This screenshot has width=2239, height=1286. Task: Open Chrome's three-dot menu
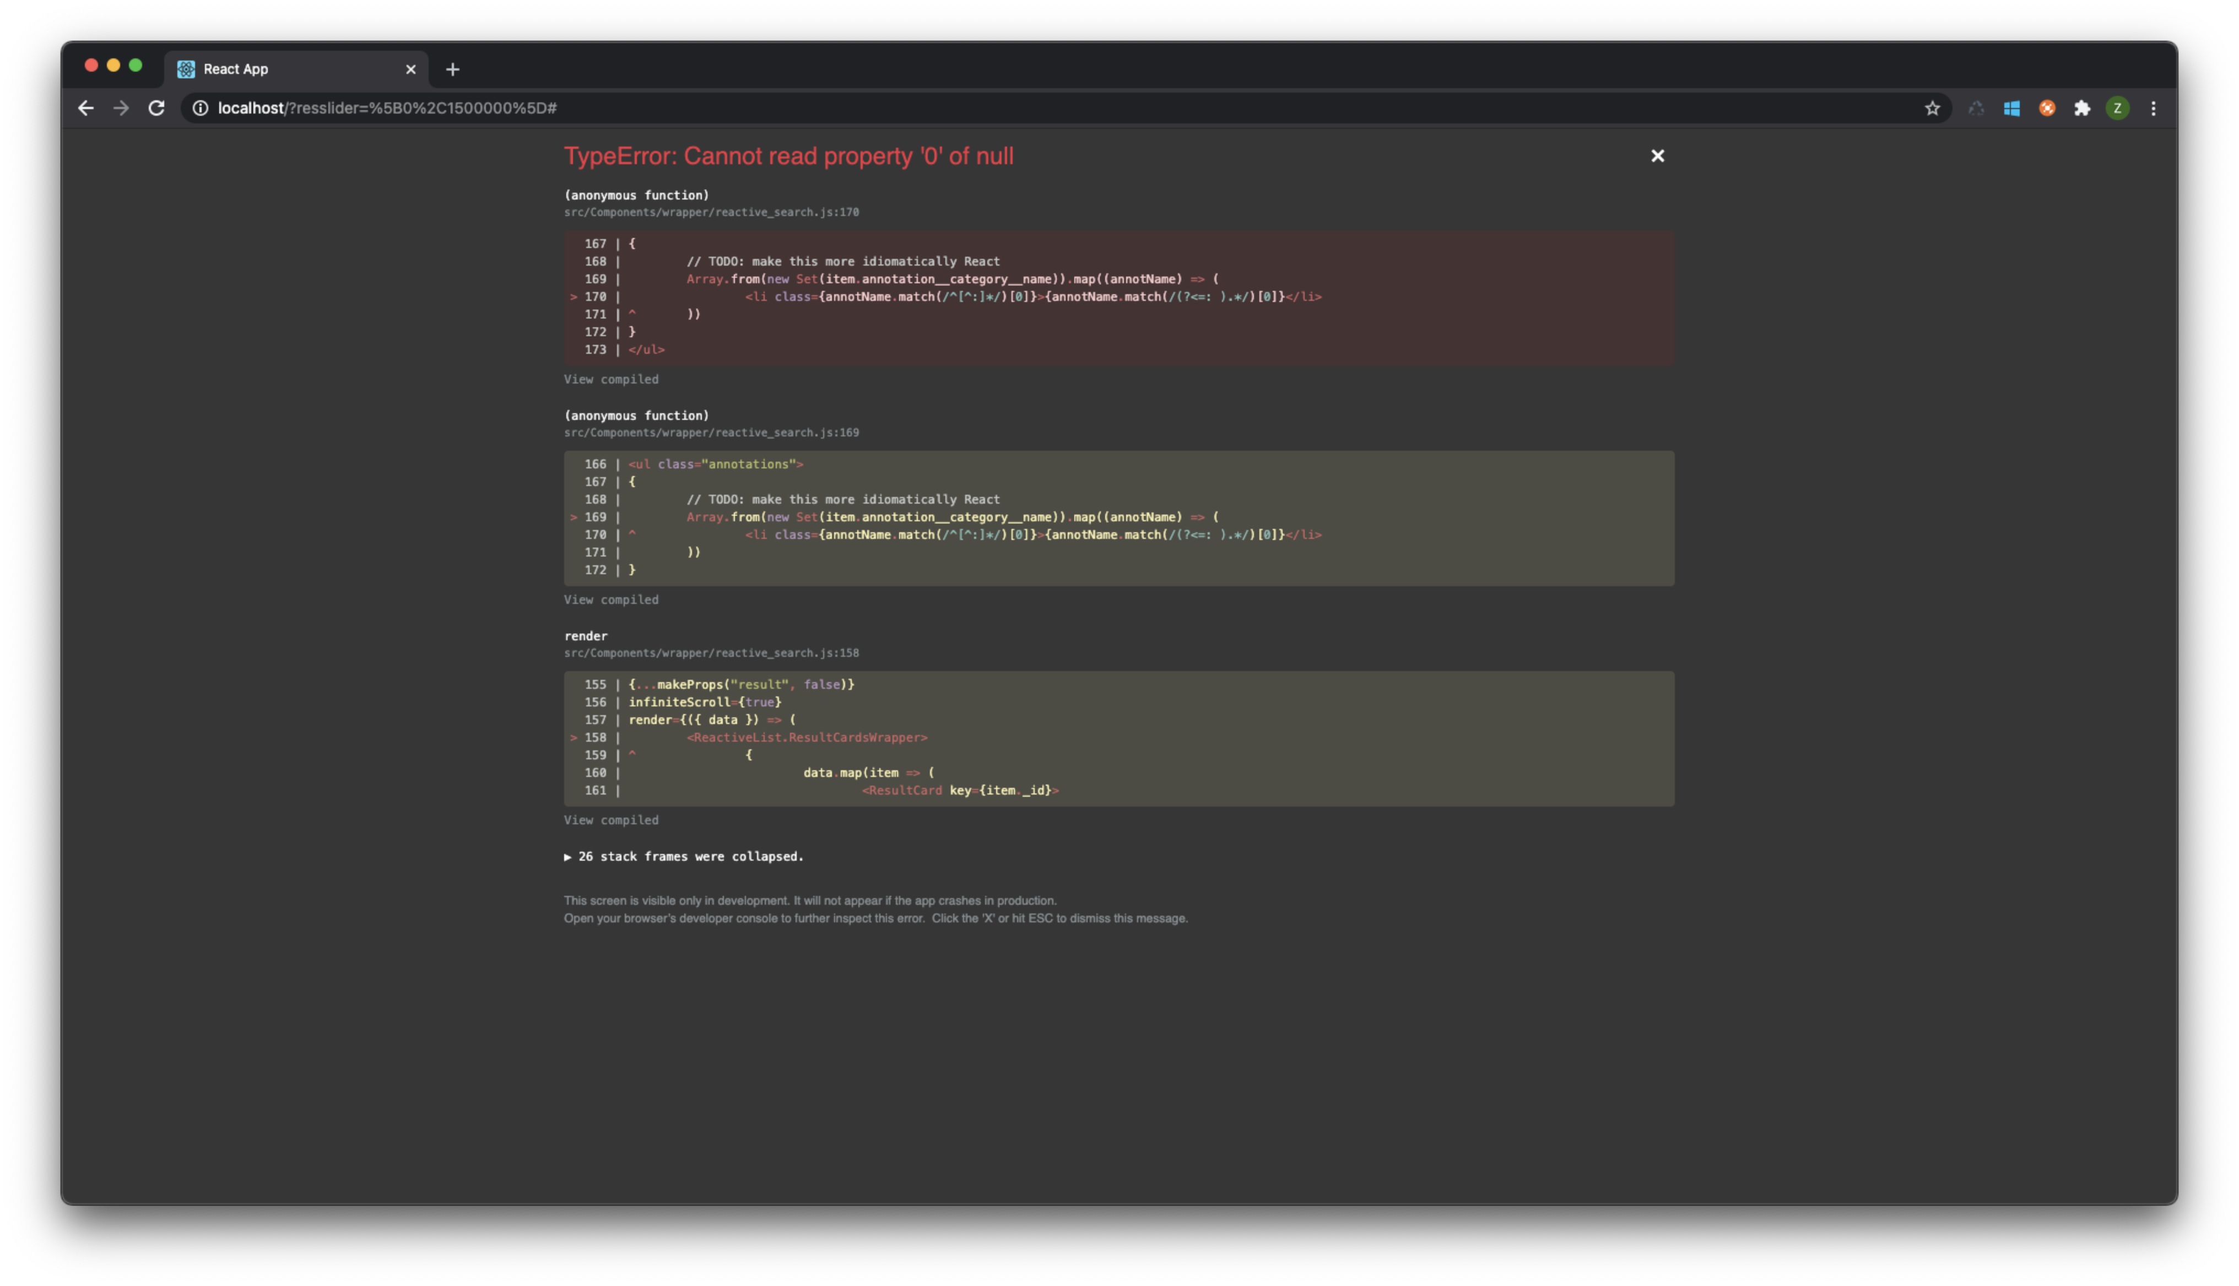2154,108
